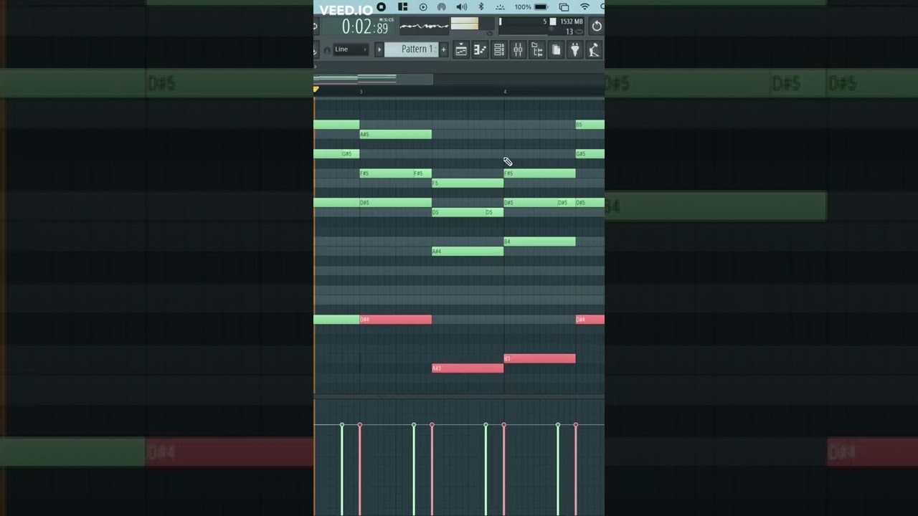Screen dimensions: 918x516
Task: Open the Channel rack icon
Action: pyautogui.click(x=499, y=49)
